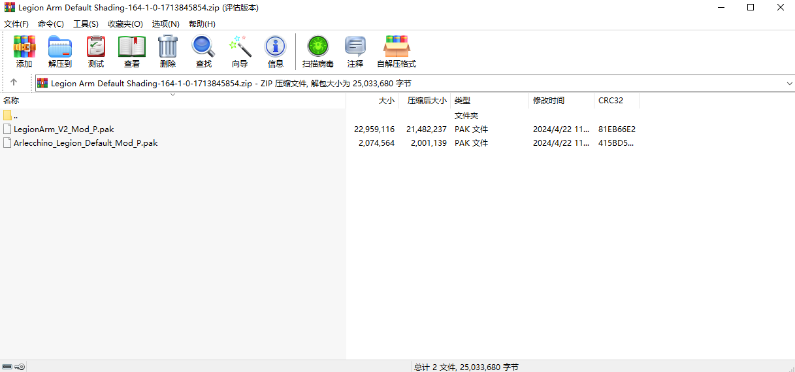Click the 自解压格式 (SFX) toolbar icon
Screen dimensions: 795x372
[x=397, y=46]
